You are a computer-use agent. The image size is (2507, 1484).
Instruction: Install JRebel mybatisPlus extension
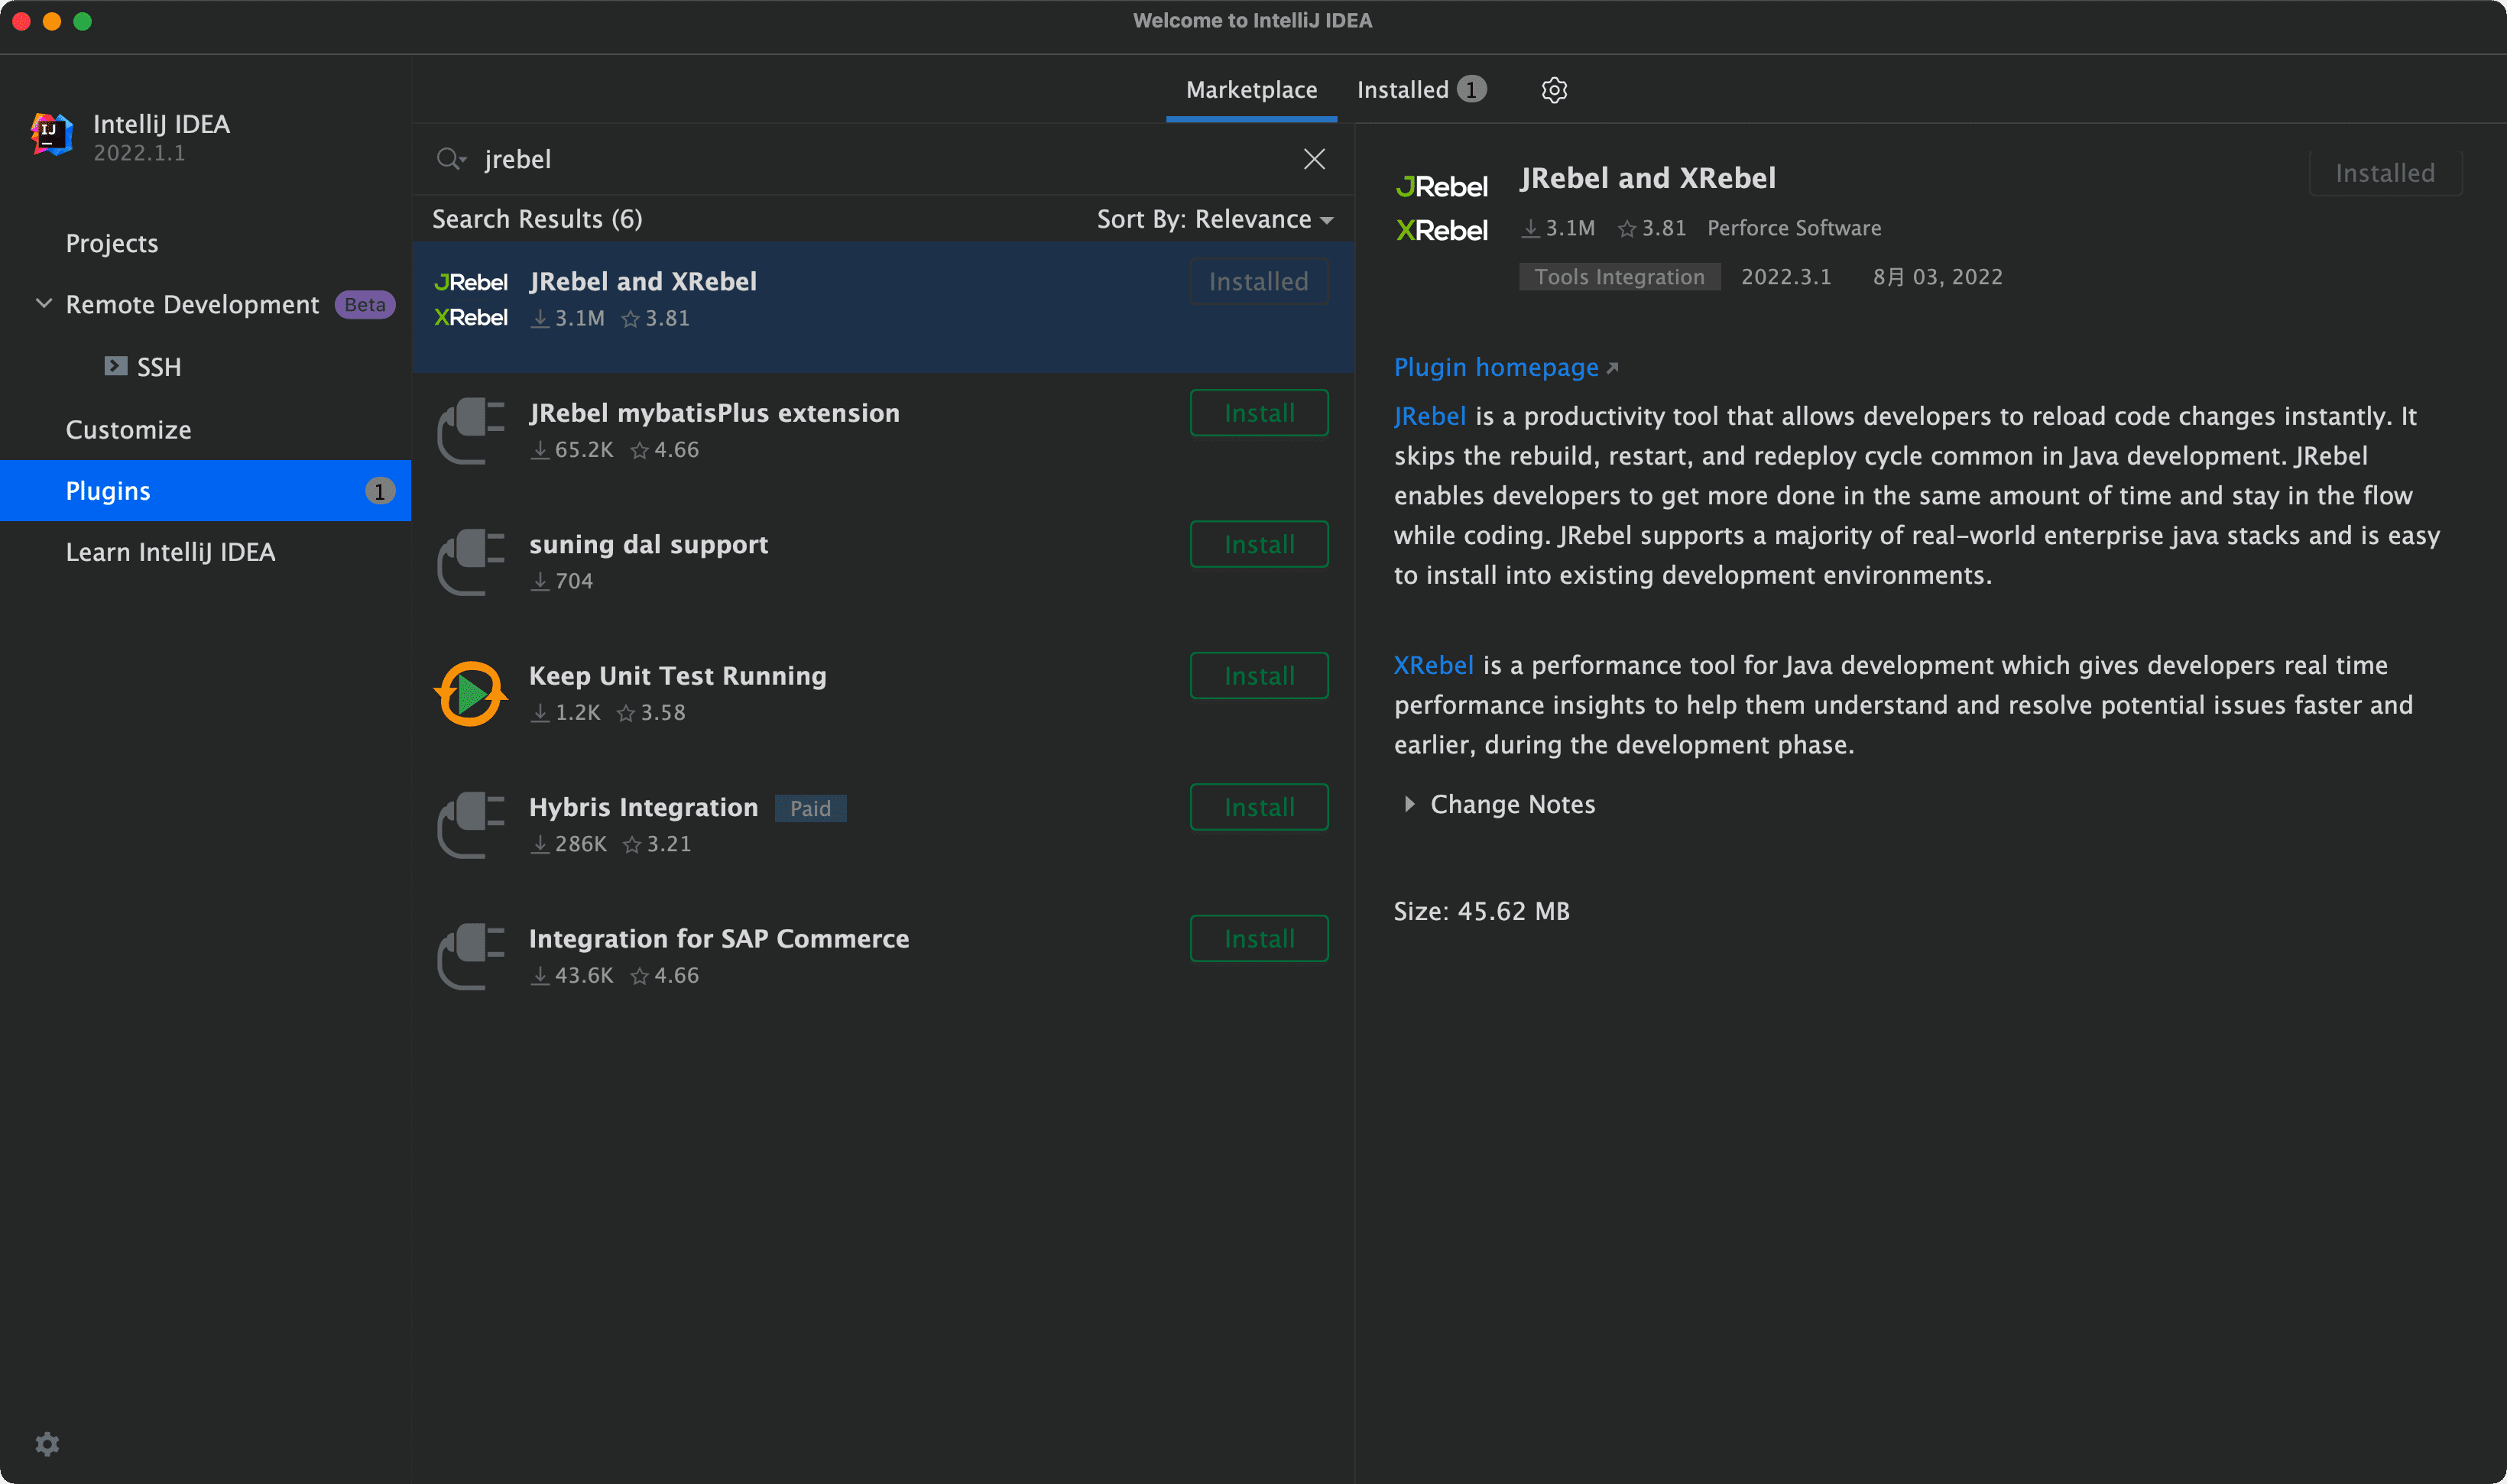[x=1259, y=413]
